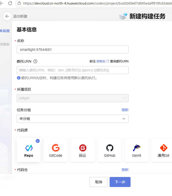
Task: Click the 基本信息 heading
Action: (x=27, y=30)
